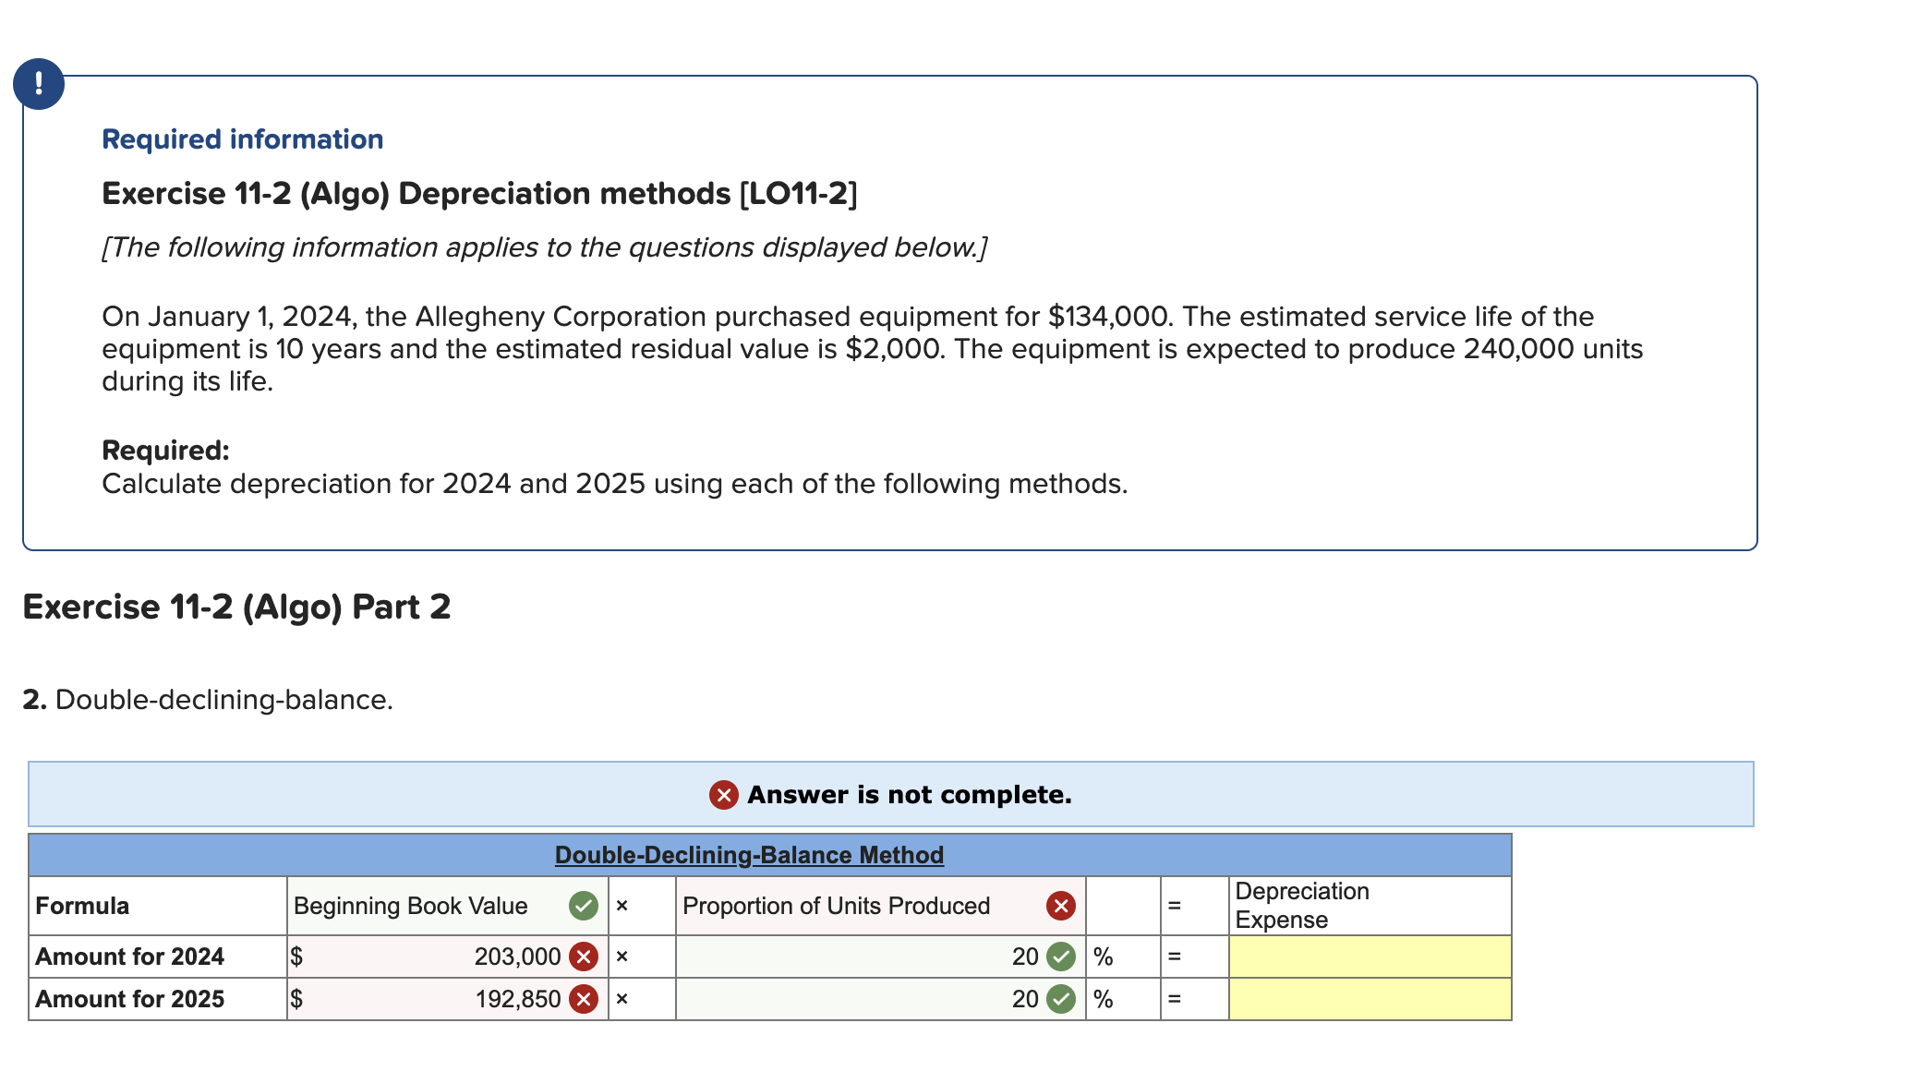Click the green checkmark beside 2025's 20 percent
This screenshot has width=1919, height=1071.
(x=1059, y=998)
